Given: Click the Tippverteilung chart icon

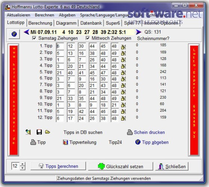Looking at the screenshot, I should click(65, 142).
